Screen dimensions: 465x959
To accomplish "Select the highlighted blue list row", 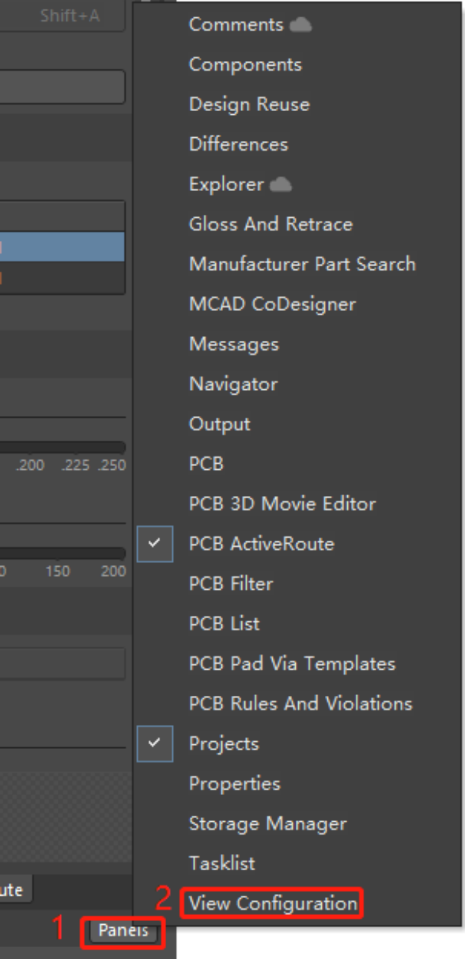I will 62,247.
